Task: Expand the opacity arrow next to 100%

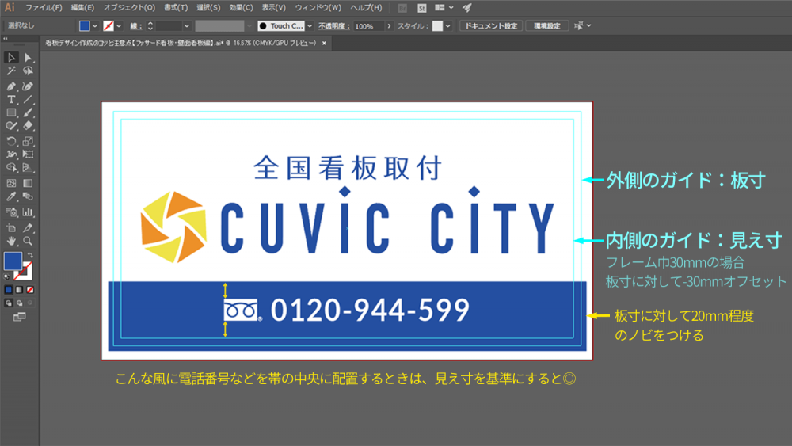Action: pyautogui.click(x=389, y=26)
